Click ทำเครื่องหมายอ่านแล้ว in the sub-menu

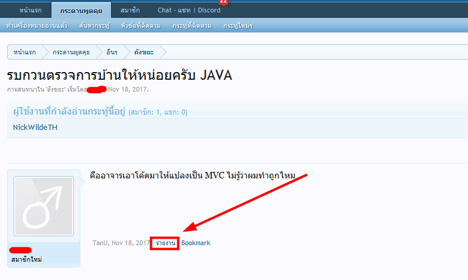(37, 26)
